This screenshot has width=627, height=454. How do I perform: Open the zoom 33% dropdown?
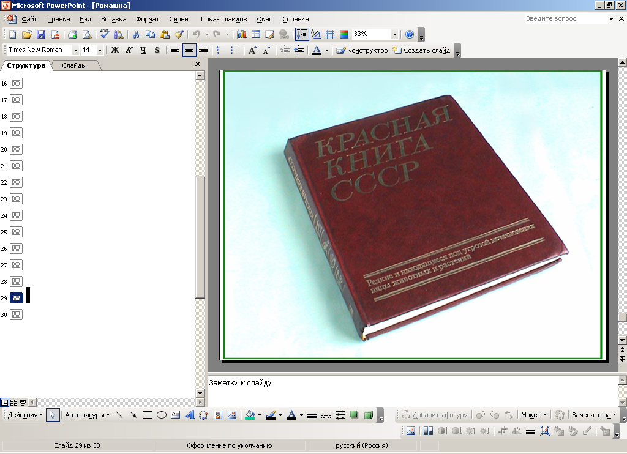(x=394, y=34)
